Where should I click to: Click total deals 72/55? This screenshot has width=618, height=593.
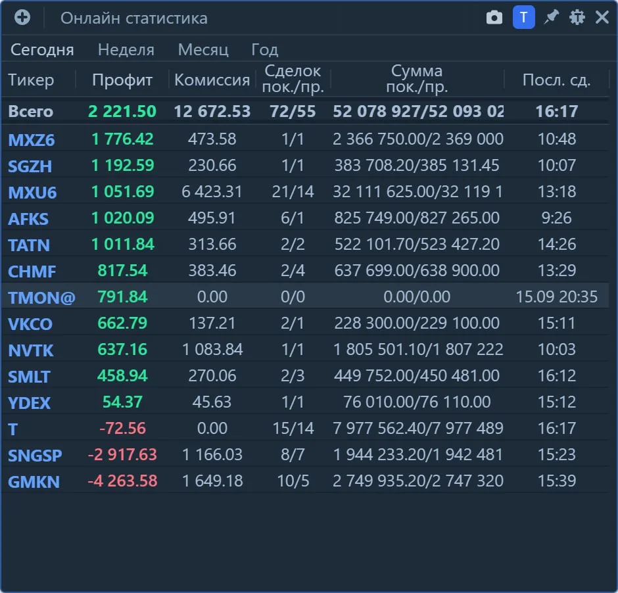[293, 112]
